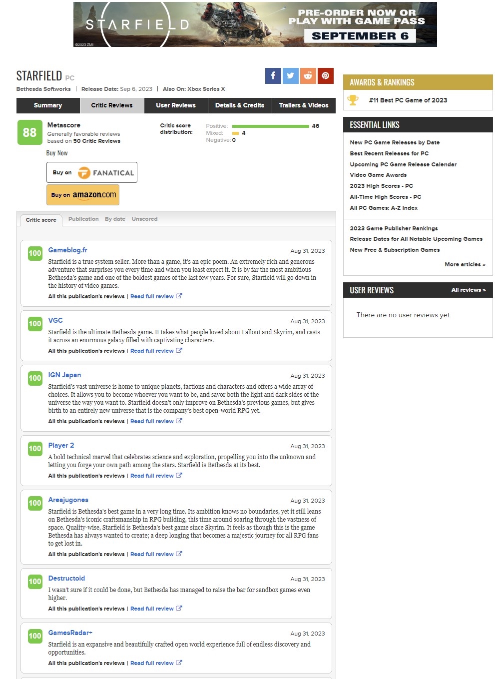Open IGN Japan publication link

pyautogui.click(x=64, y=375)
